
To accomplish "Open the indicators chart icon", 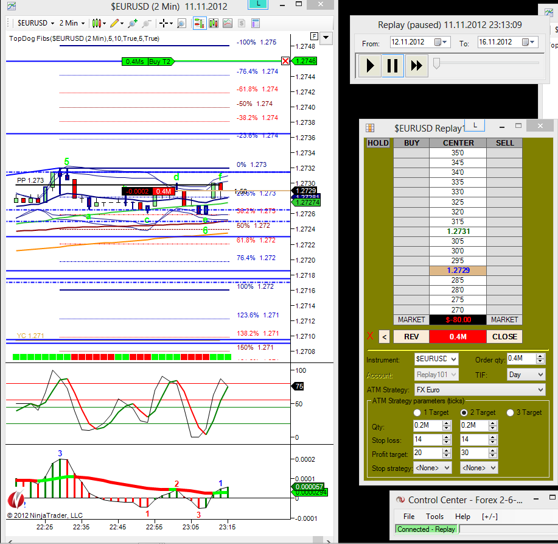I will tap(228, 24).
